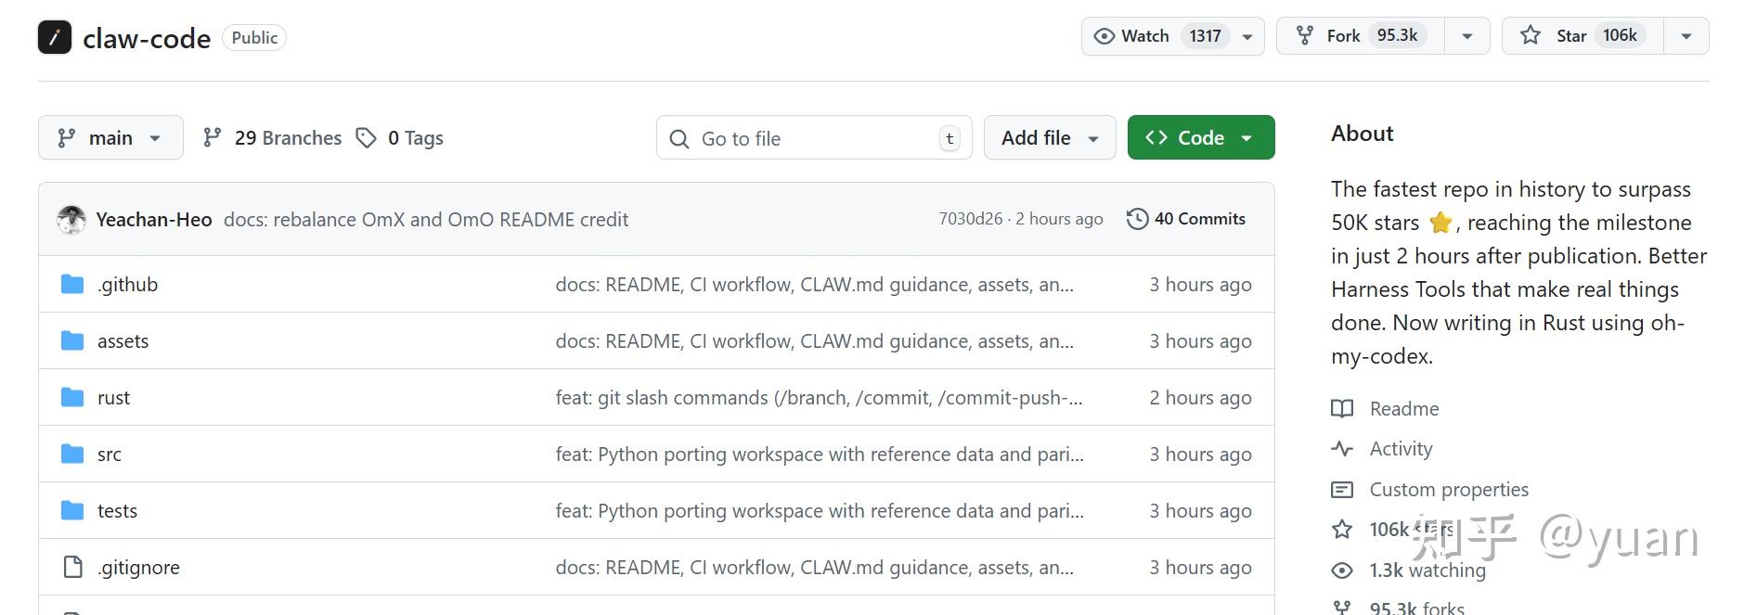Open the .github folder icon
This screenshot has height=615, width=1744.
[72, 284]
